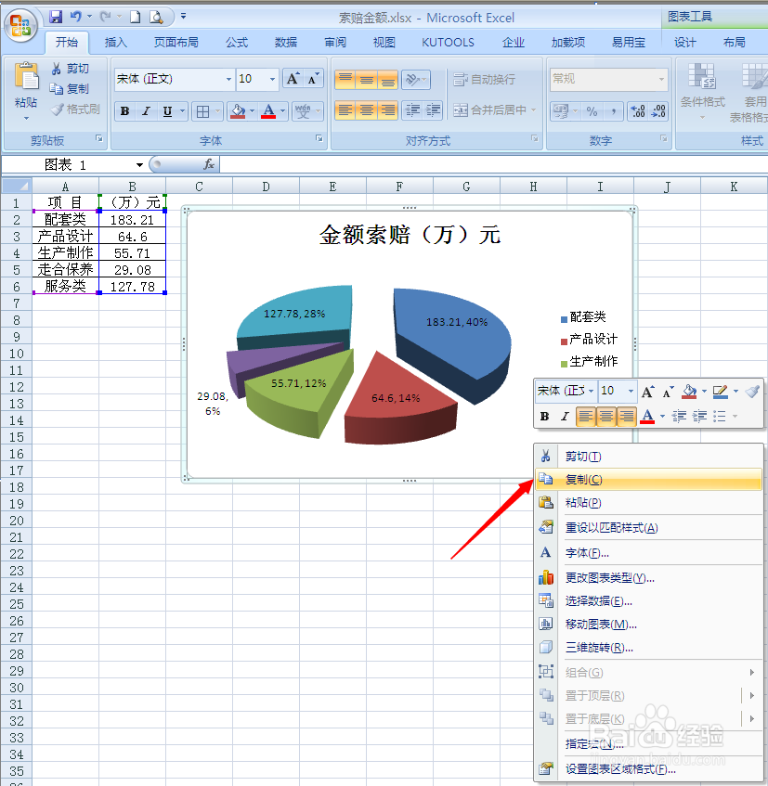This screenshot has height=786, width=768.
Task: Switch to the KUTOOLS ribbon tab
Action: point(448,41)
